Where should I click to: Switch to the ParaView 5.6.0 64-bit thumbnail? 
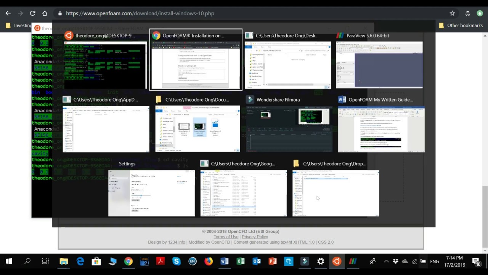[379, 65]
